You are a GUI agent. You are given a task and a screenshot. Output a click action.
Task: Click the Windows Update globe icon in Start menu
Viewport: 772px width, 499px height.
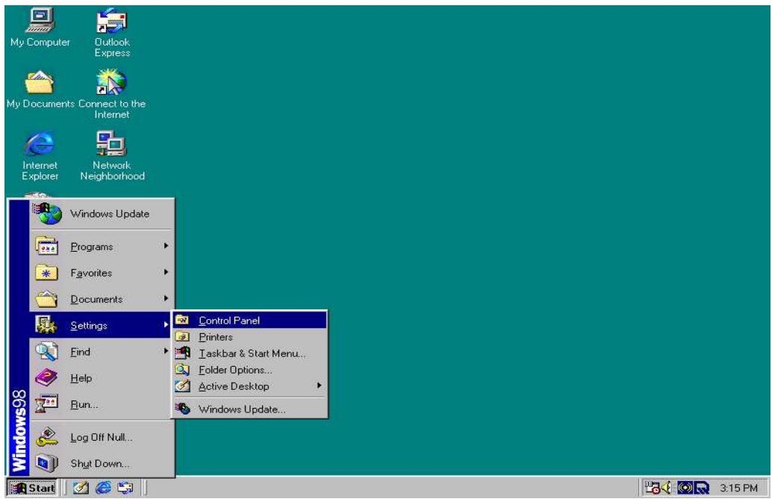(x=48, y=214)
